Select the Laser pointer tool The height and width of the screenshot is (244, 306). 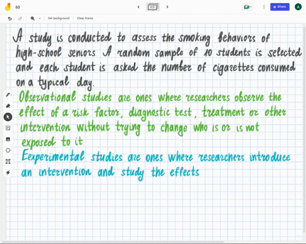[8, 173]
